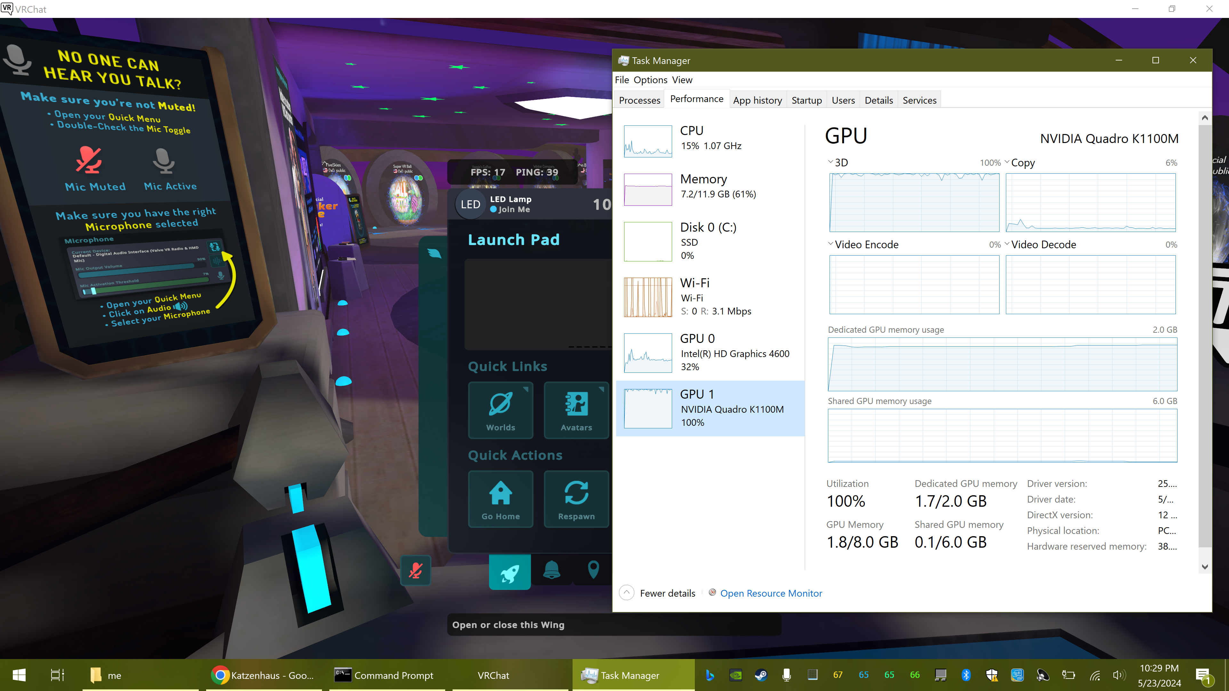Click Open Resource Monitor link
The width and height of the screenshot is (1229, 691).
pyautogui.click(x=771, y=593)
